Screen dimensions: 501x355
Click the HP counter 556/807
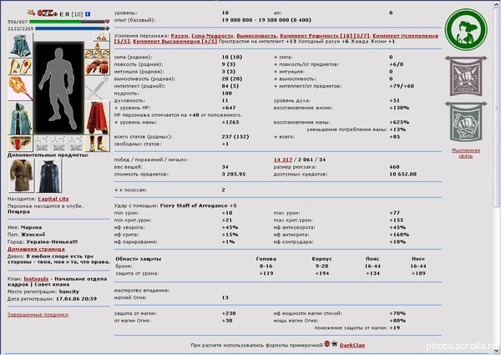18,22
